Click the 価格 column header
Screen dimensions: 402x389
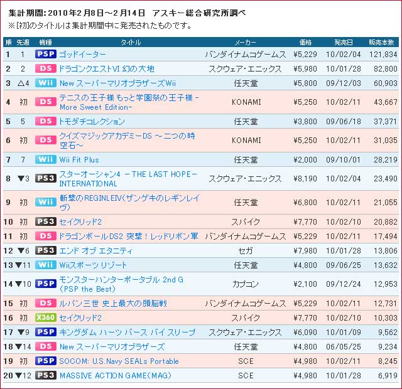coord(305,42)
